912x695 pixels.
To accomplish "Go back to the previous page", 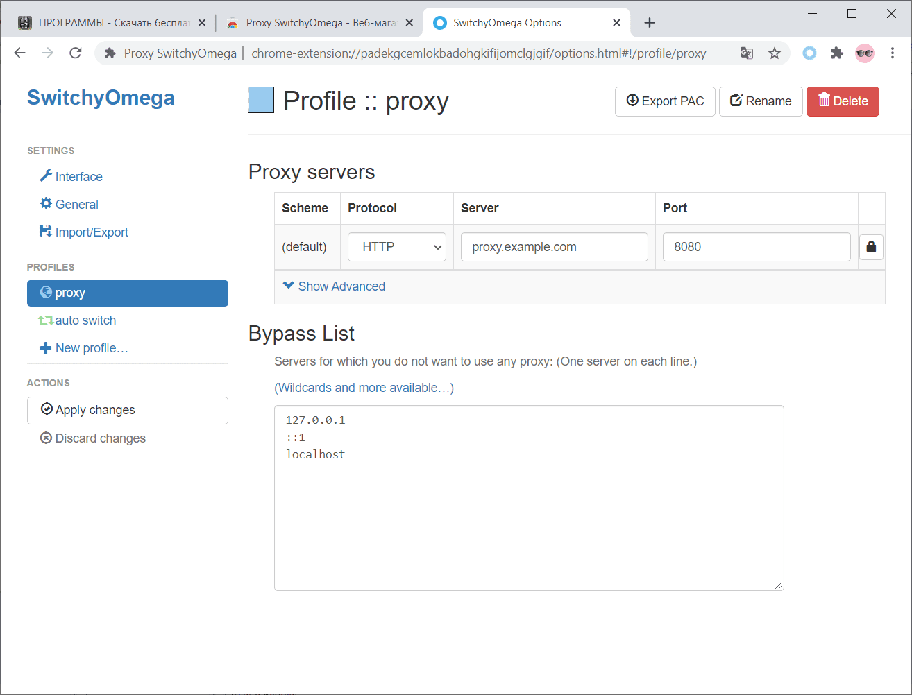I will [20, 53].
